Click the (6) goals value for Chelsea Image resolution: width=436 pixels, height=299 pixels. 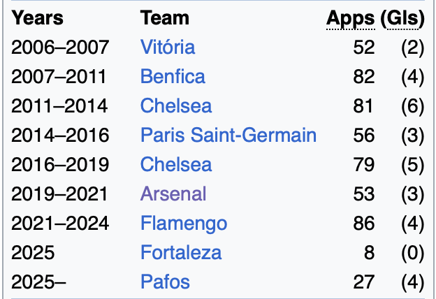(x=413, y=106)
